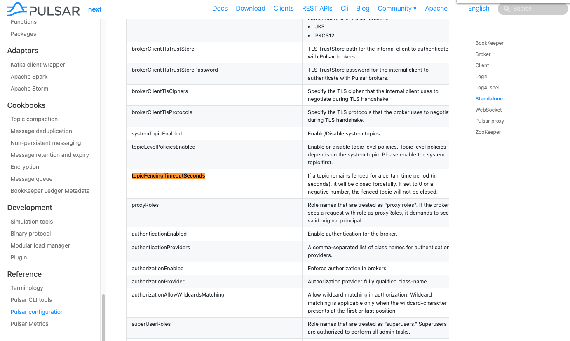The height and width of the screenshot is (341, 570).
Task: Click the Cookbooks sidebar heading
Action: [x=26, y=105]
